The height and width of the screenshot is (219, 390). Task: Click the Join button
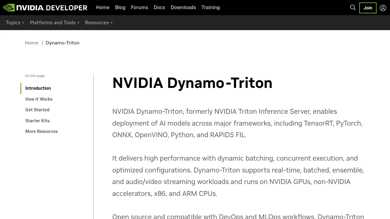[x=368, y=8]
